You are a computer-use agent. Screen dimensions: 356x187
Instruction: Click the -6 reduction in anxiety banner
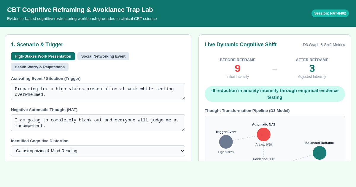pyautogui.click(x=275, y=94)
